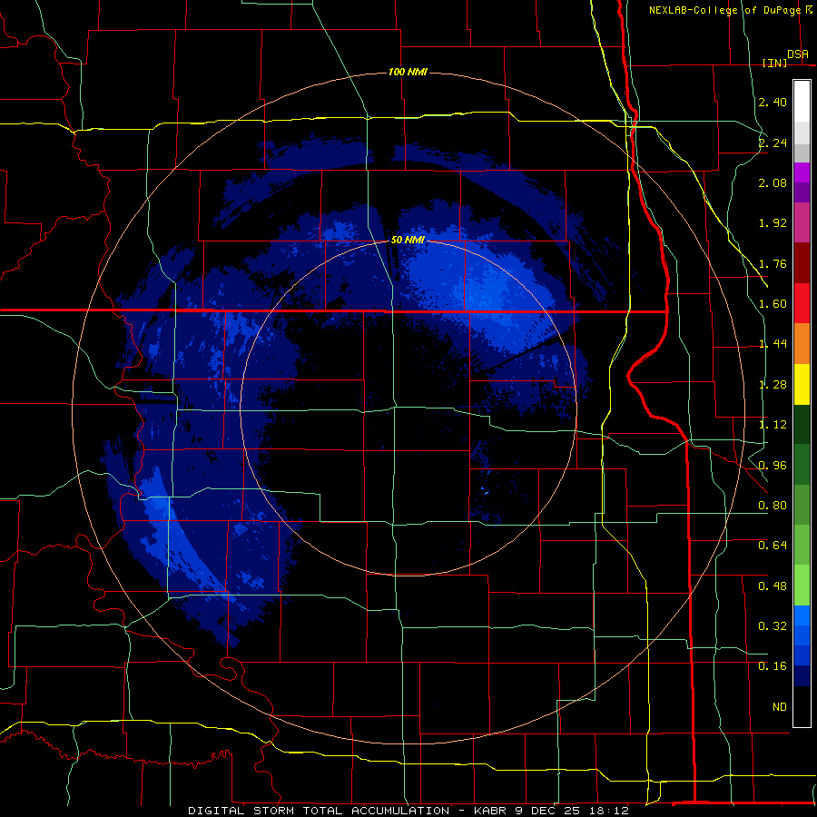Click the DSA product label
The width and height of the screenshot is (817, 817).
point(798,54)
